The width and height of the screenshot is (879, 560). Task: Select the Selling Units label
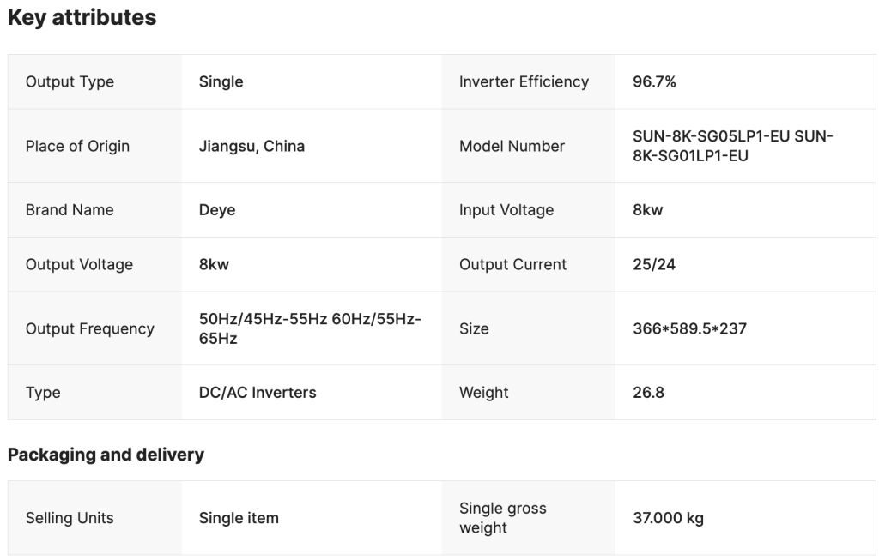pos(70,518)
